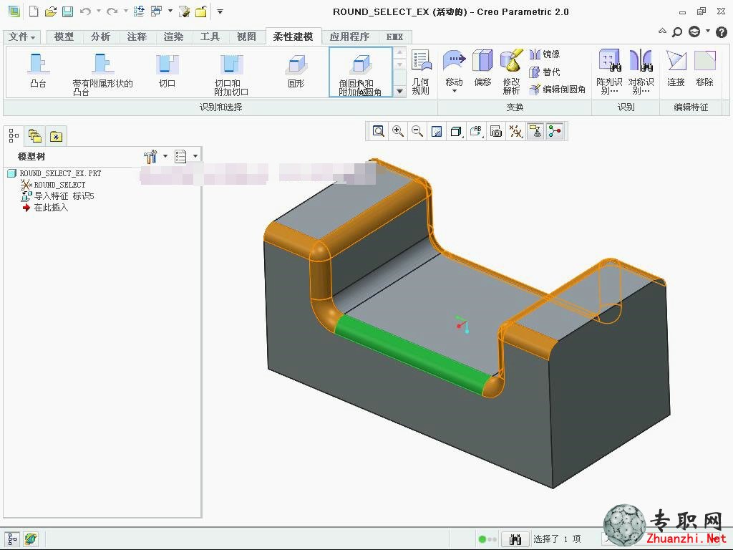Choose the 切口 selection tool
The height and width of the screenshot is (550, 733).
(167, 71)
